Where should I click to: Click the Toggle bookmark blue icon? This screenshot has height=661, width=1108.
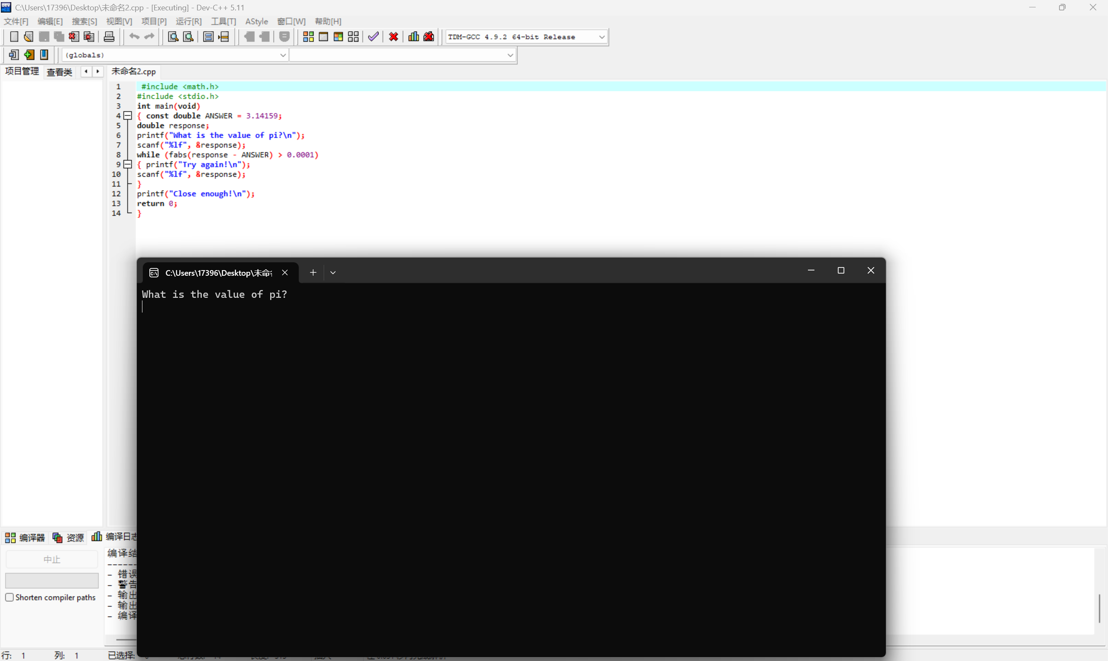click(44, 55)
